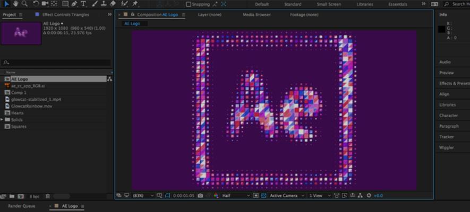Select the Rectangle shape tool

pyautogui.click(x=65, y=4)
